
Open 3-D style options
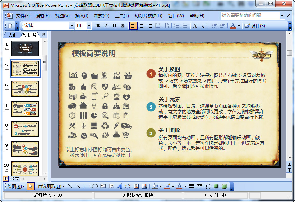[x=225, y=187]
